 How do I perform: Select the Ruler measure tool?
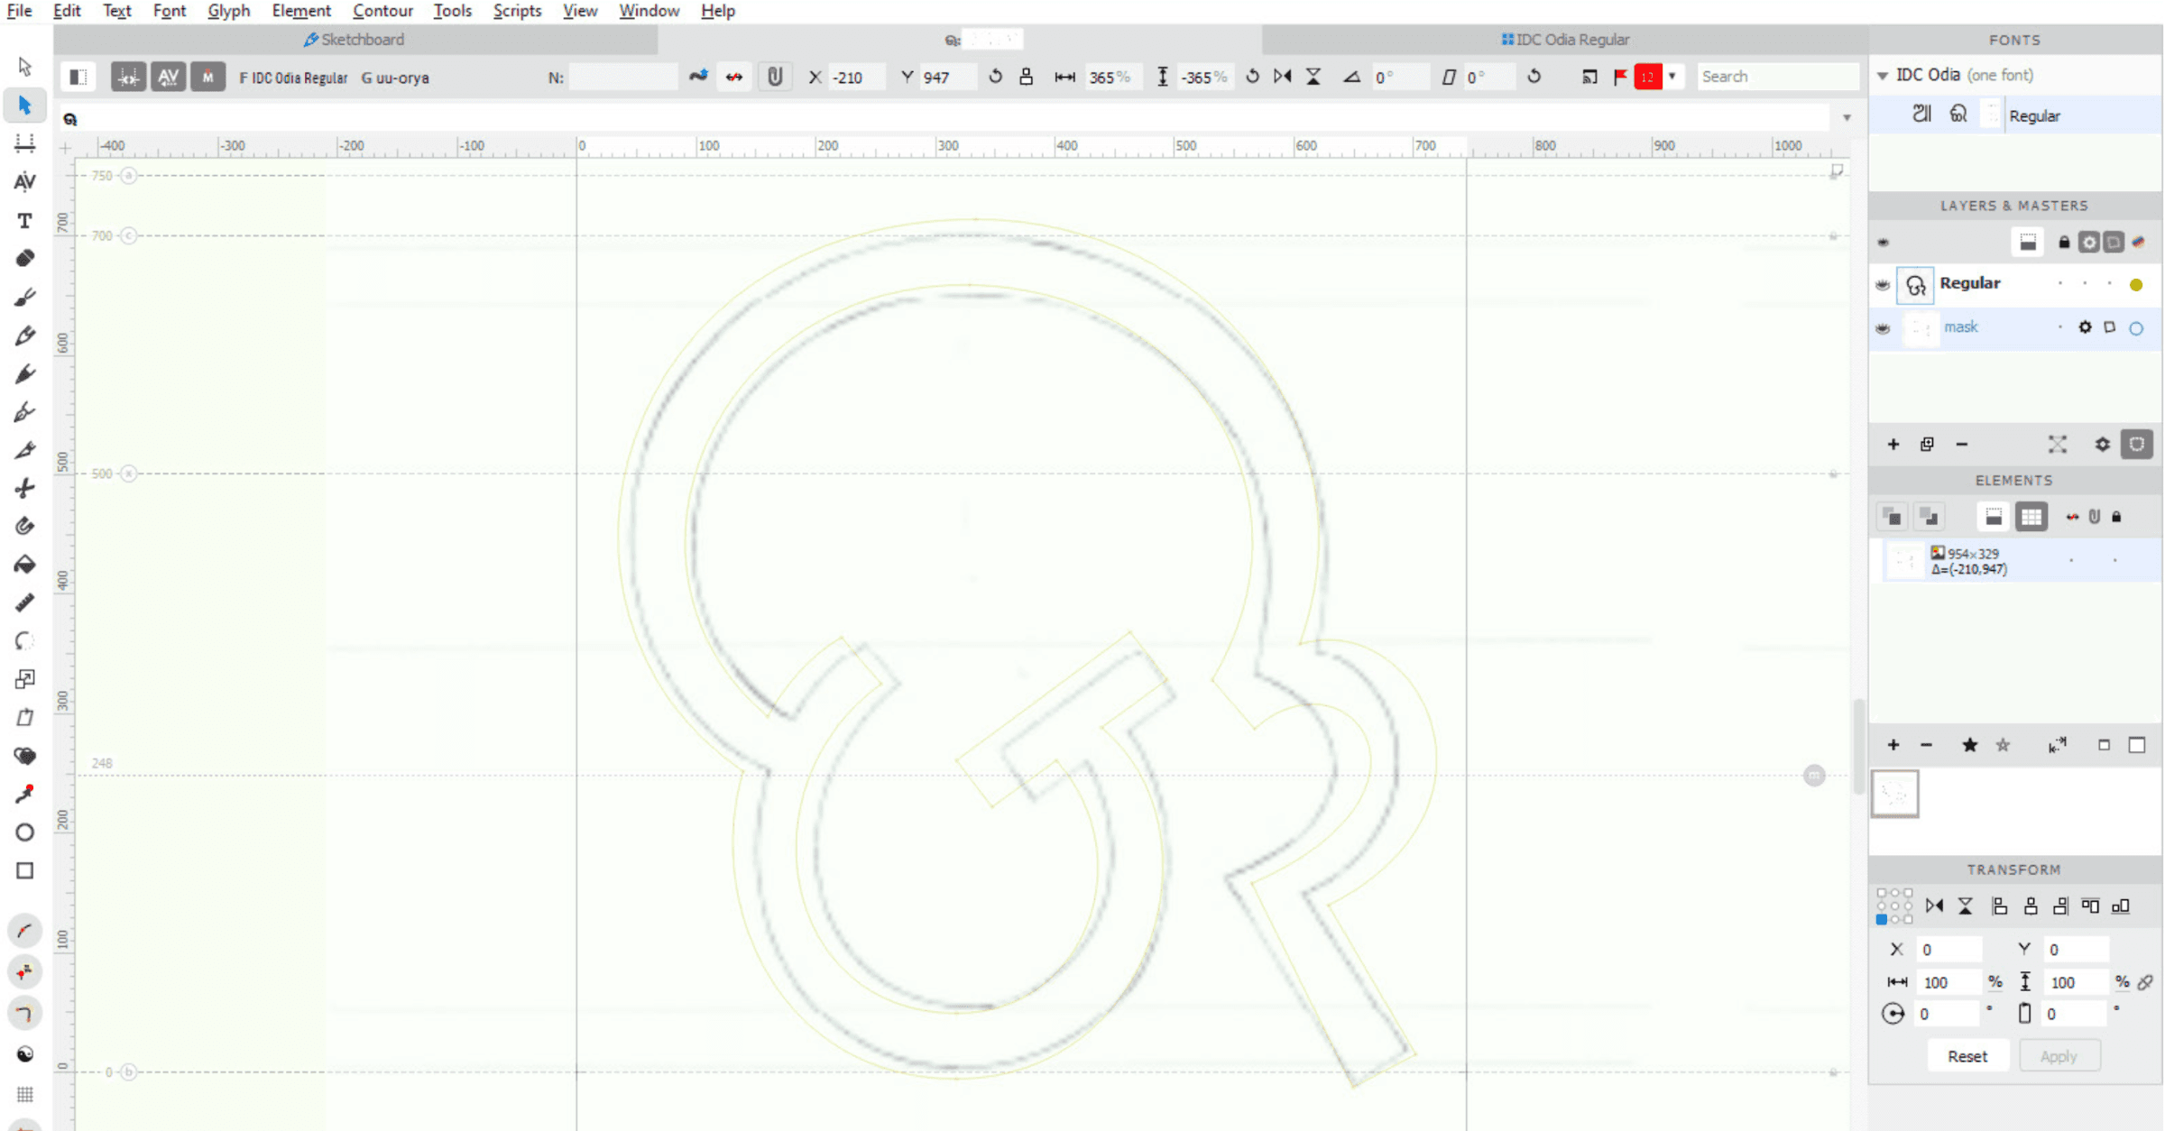(25, 602)
